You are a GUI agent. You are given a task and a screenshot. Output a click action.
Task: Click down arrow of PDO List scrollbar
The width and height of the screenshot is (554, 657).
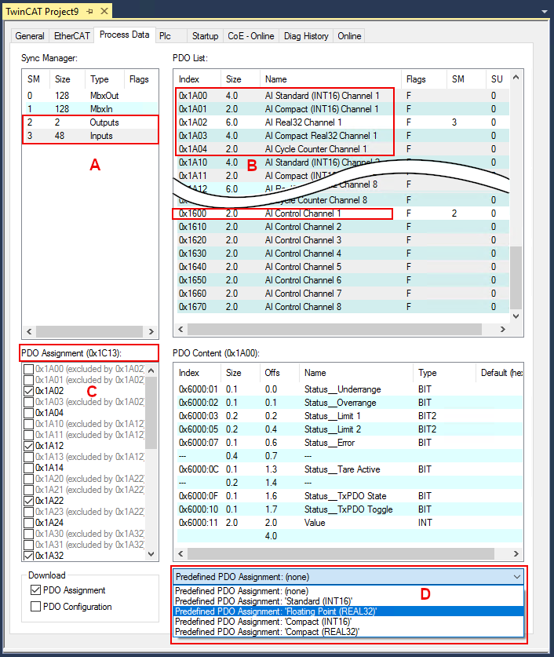click(x=516, y=316)
